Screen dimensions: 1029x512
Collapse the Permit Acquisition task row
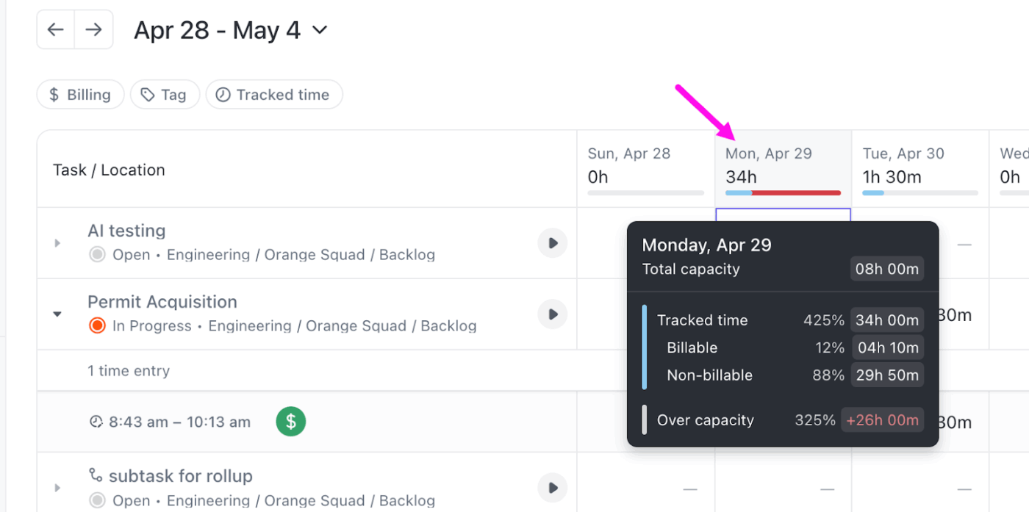58,312
